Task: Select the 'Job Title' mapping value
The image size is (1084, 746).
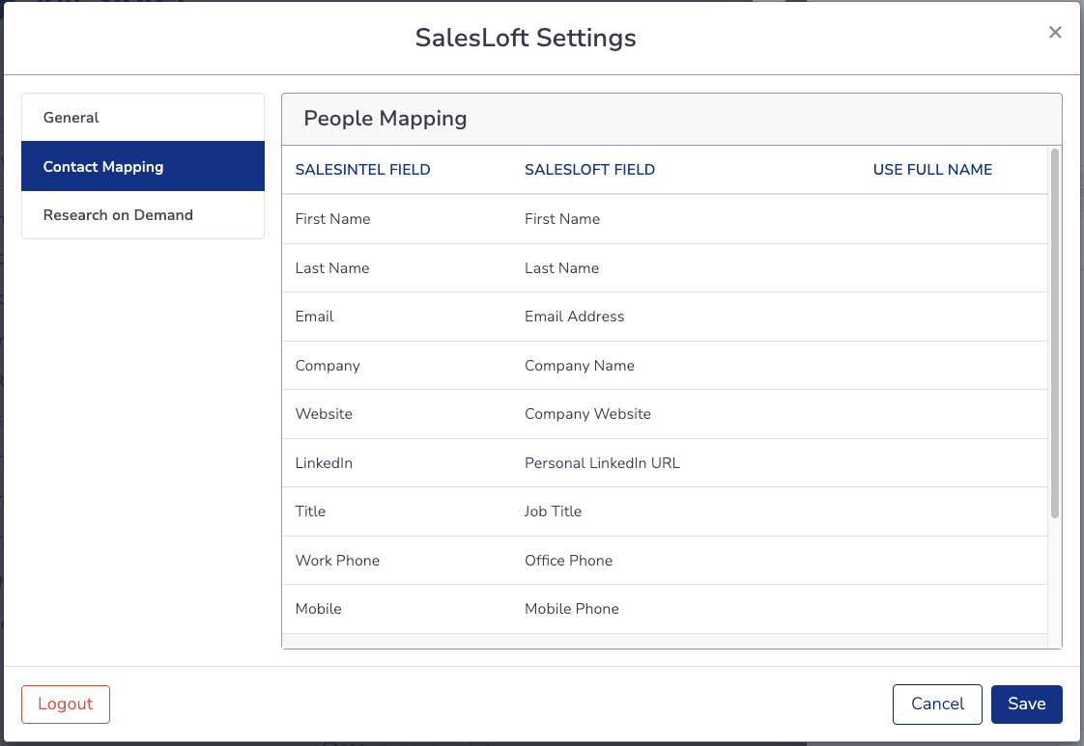Action: [553, 511]
